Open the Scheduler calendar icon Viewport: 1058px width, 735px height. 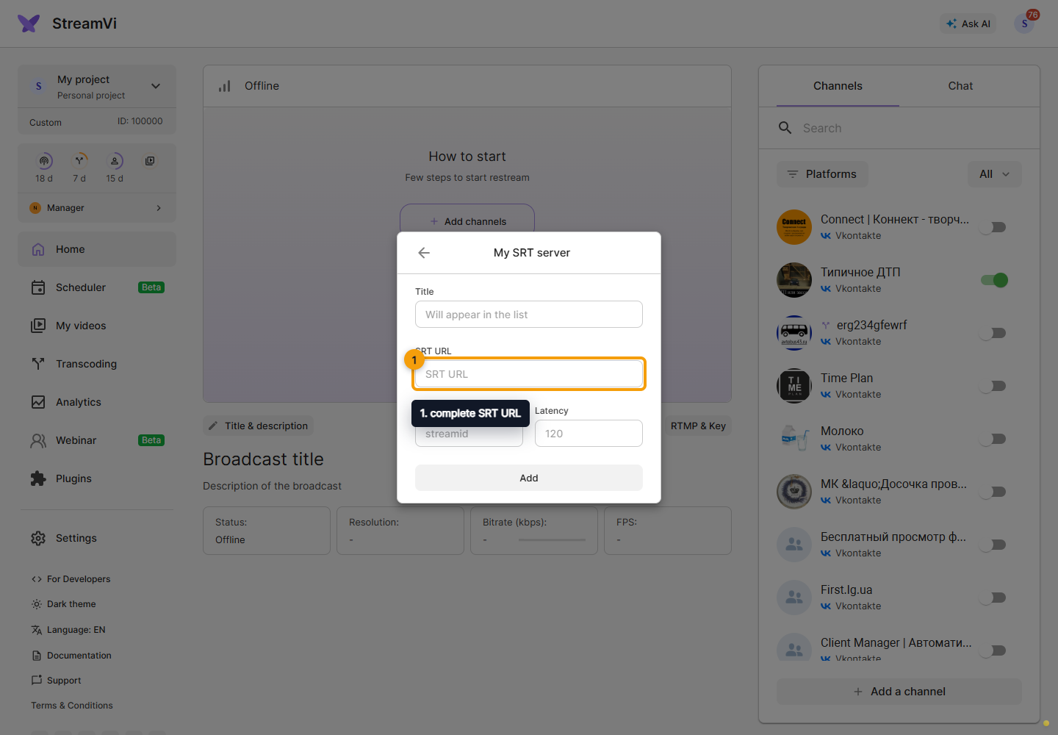click(x=38, y=287)
